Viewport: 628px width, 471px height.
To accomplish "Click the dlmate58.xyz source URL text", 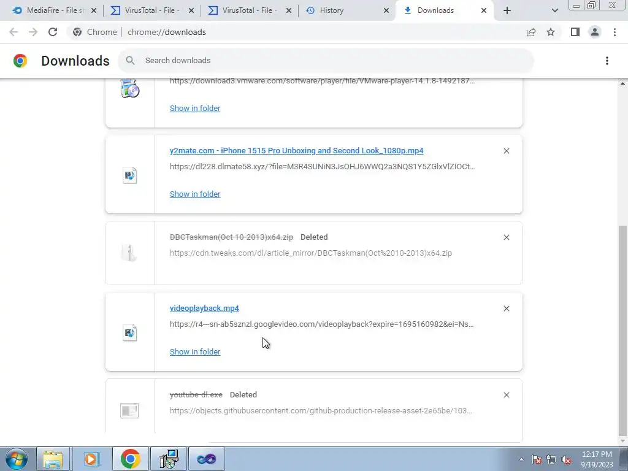I will 322,167.
